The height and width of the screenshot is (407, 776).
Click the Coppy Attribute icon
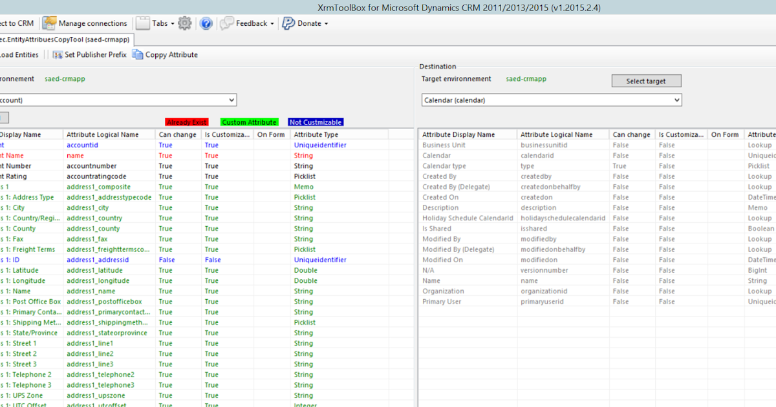pyautogui.click(x=137, y=54)
